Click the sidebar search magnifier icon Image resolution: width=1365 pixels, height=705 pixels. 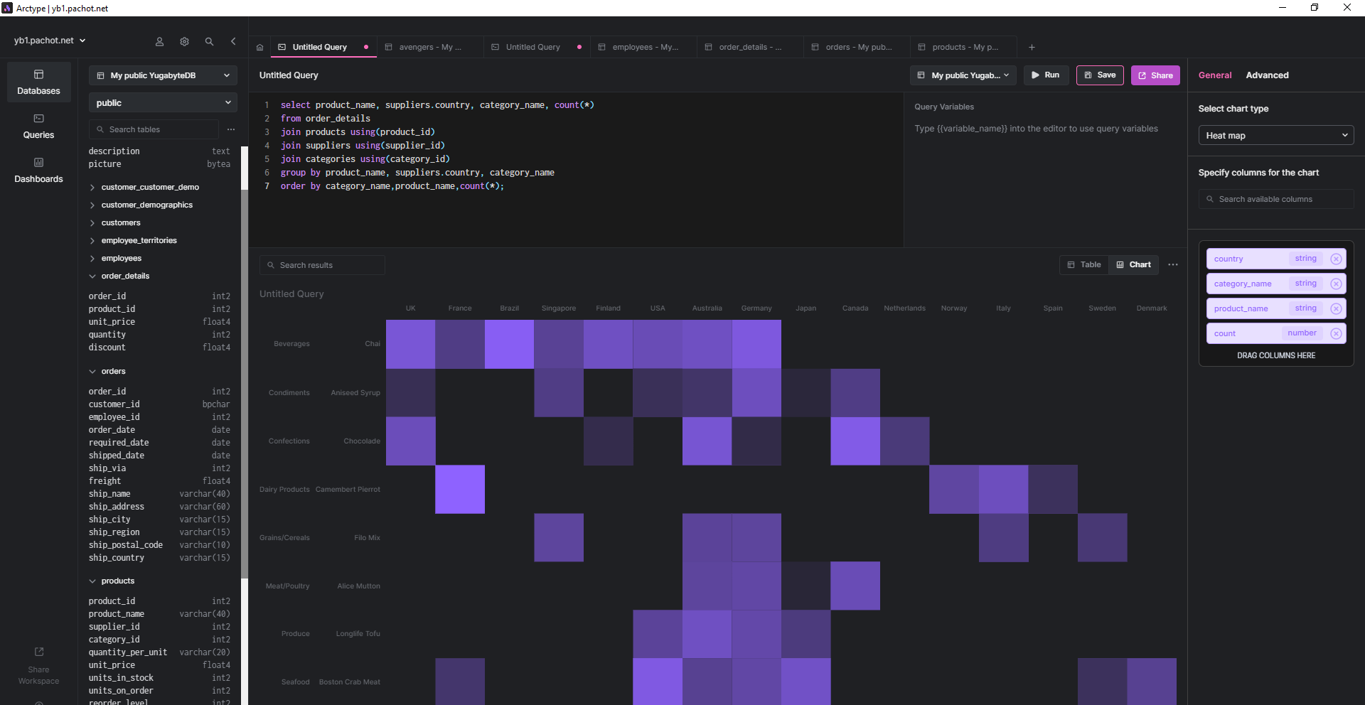209,41
